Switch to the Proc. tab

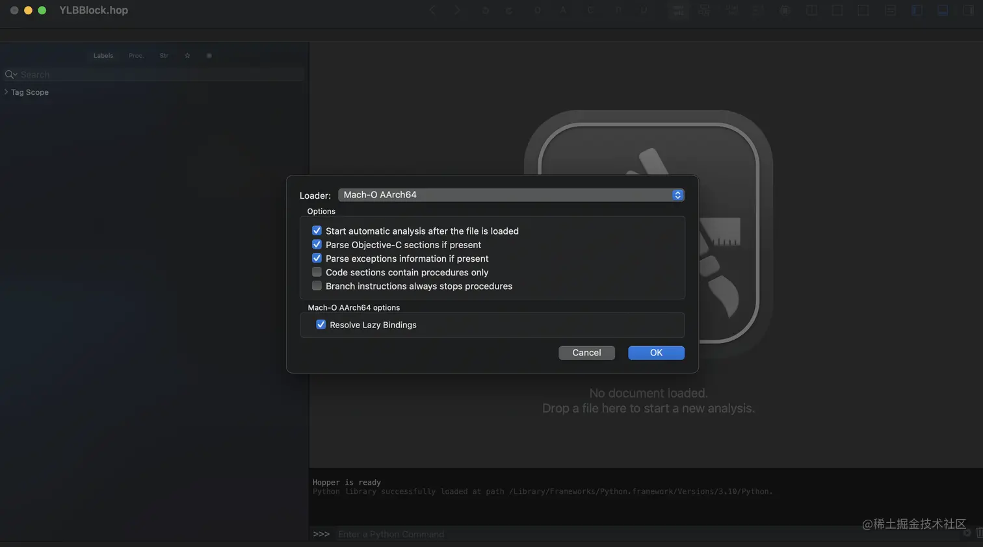(136, 56)
